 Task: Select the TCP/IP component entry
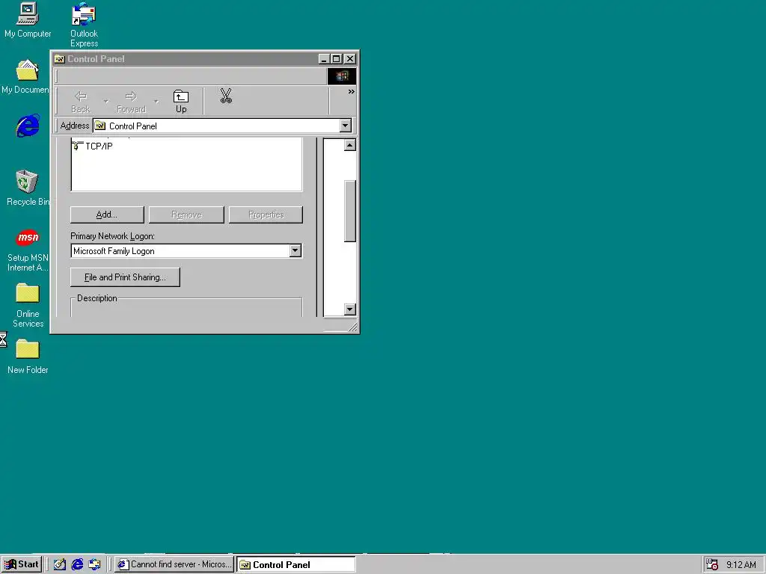93,146
